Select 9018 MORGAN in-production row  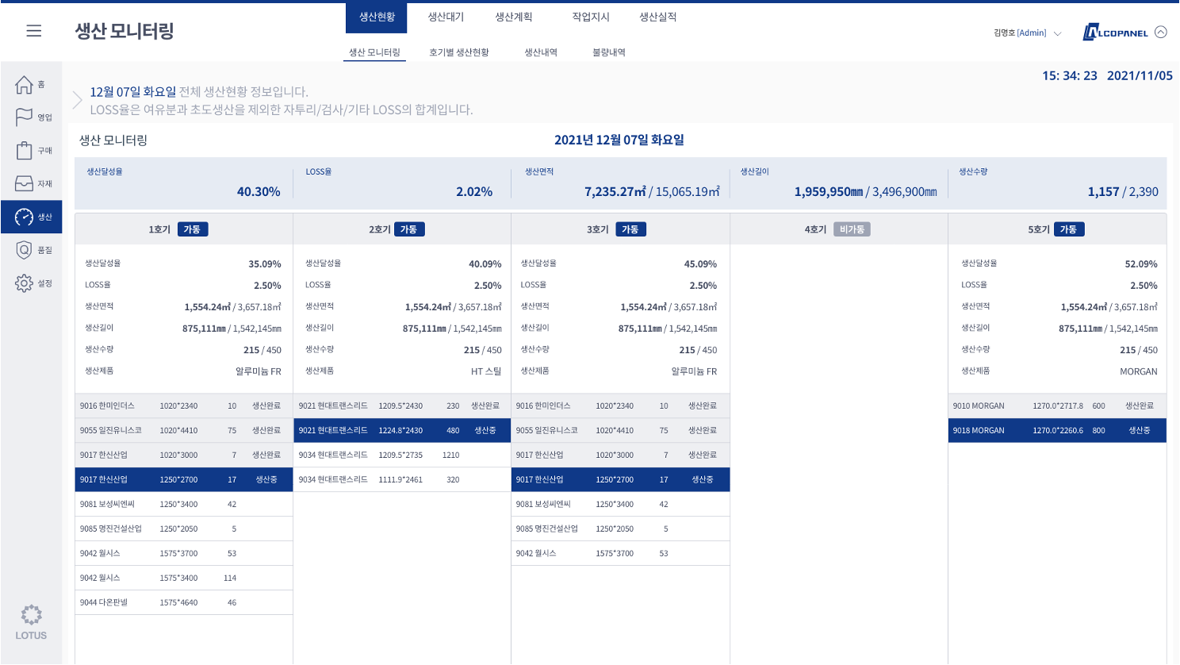[1056, 430]
